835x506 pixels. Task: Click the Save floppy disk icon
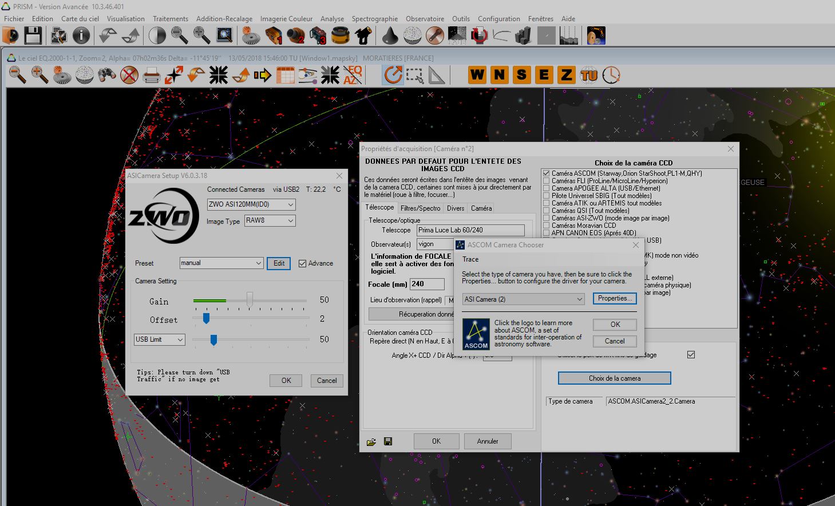pyautogui.click(x=33, y=36)
